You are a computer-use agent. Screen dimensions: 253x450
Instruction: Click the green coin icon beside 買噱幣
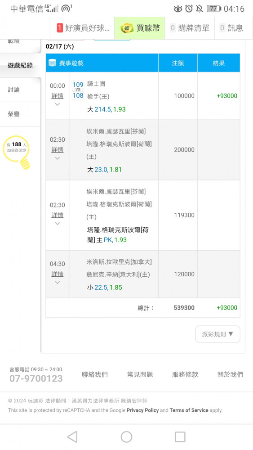click(x=126, y=28)
